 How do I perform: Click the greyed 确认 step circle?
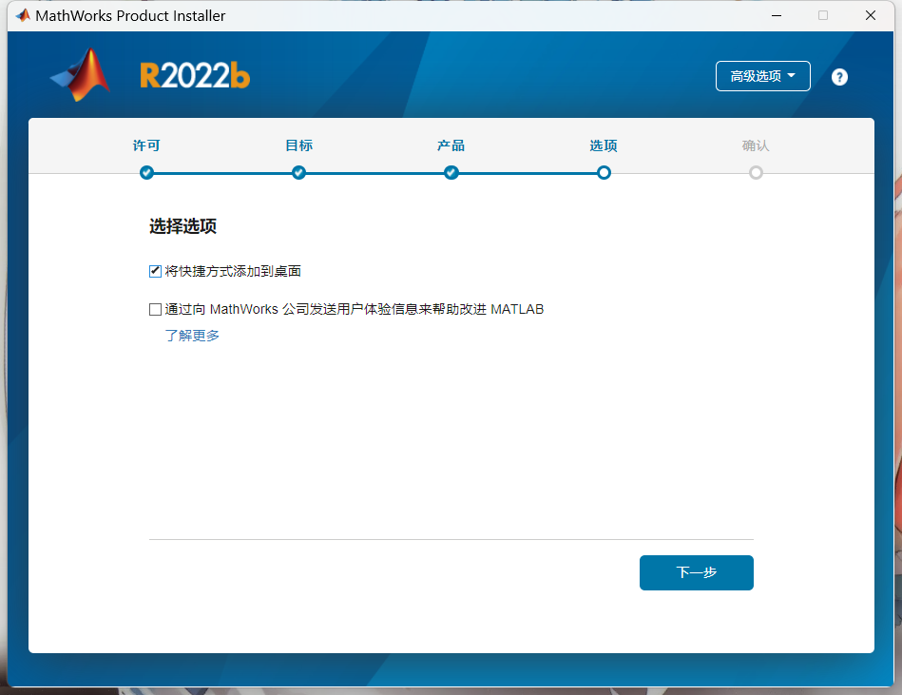[756, 172]
